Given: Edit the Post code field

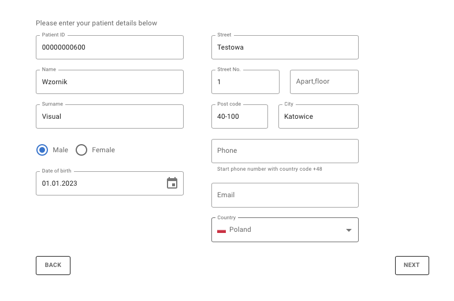Looking at the screenshot, I should (240, 116).
